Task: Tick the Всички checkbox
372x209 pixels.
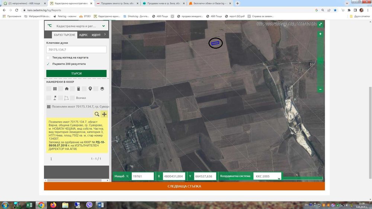Action: (73, 98)
